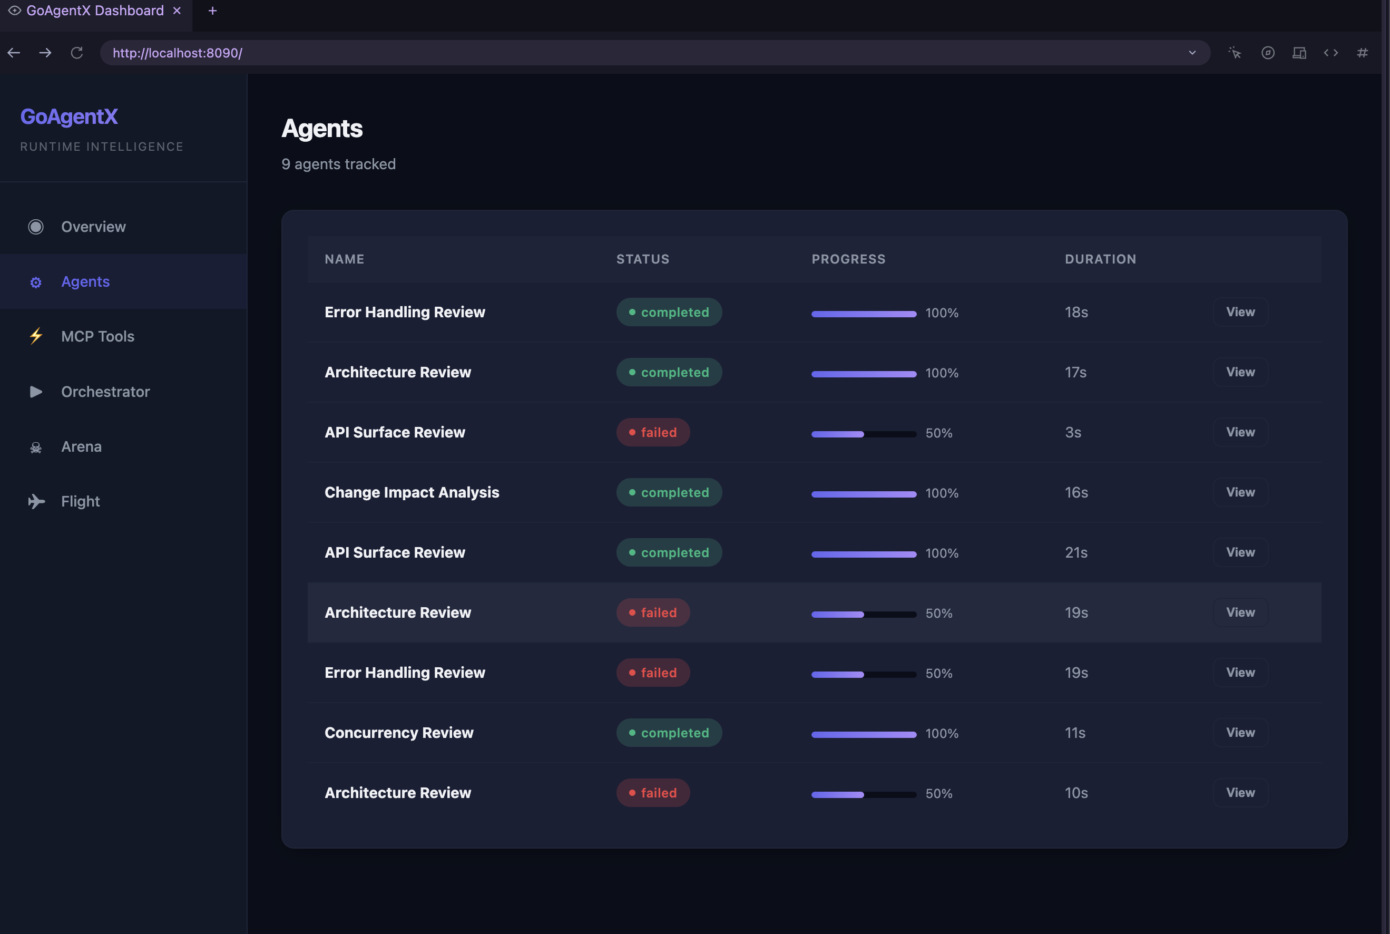This screenshot has height=934, width=1390.
Task: Open the code brackets devtools icon
Action: tap(1331, 53)
